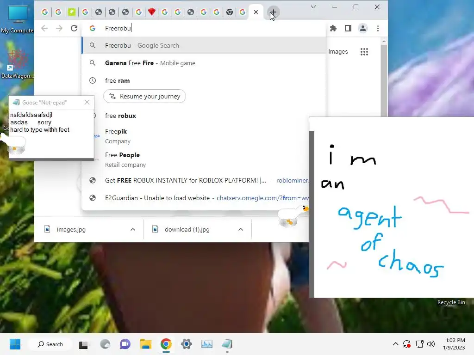Toggle Chrome side panel
Viewport: 474px width, 355px height.
coord(348,28)
